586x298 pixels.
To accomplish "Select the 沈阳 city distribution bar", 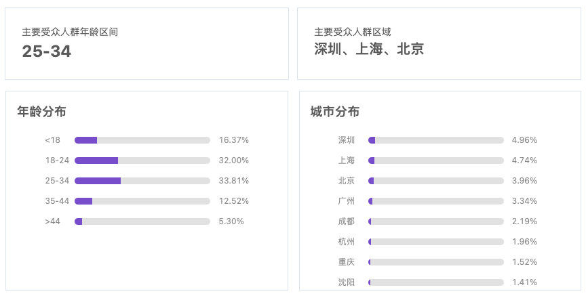I will pos(435,282).
